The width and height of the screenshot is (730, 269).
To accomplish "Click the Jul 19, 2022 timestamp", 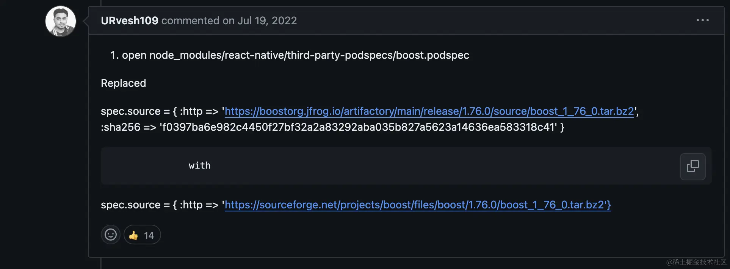I will (x=267, y=21).
